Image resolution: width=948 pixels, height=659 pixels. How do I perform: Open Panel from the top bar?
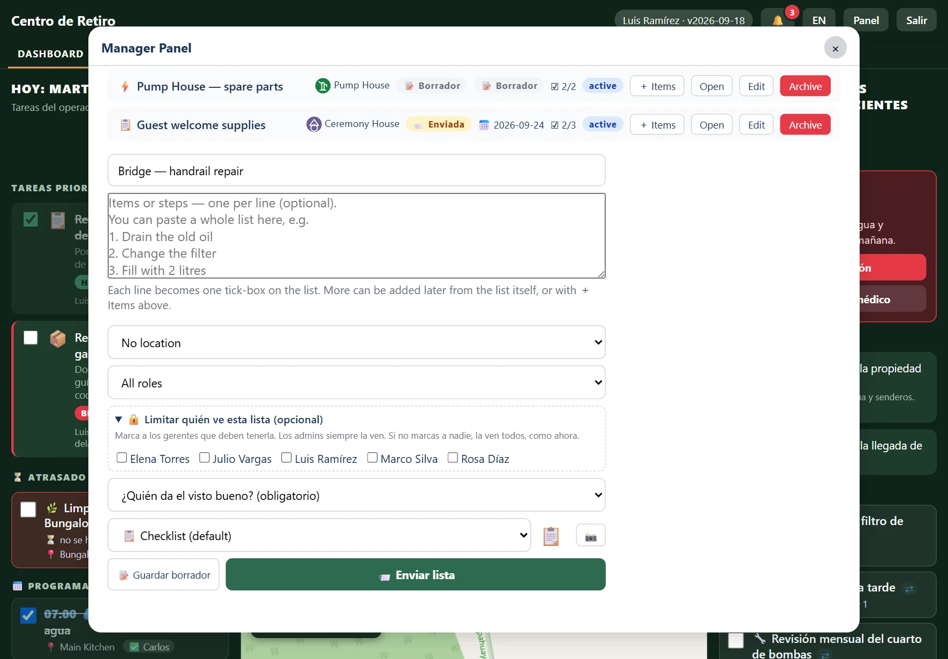(x=866, y=20)
